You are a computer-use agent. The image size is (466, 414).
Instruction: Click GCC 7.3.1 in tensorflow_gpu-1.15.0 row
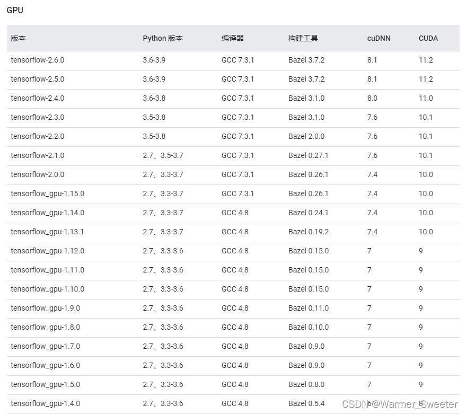238,193
